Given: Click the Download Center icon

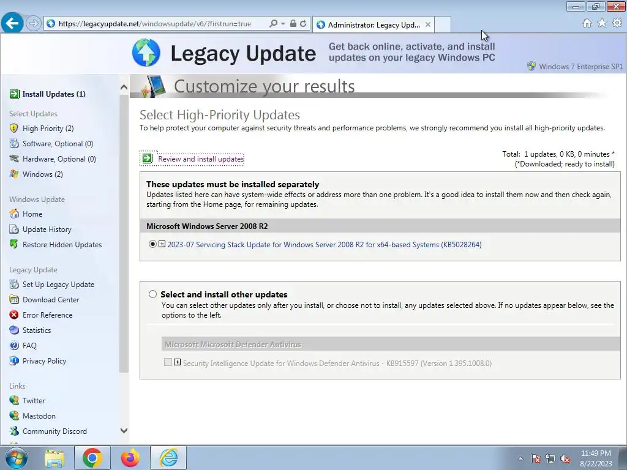Looking at the screenshot, I should 14,299.
